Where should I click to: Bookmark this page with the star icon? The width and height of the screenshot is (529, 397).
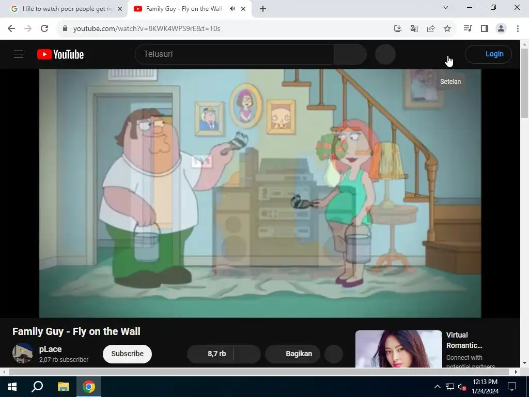[447, 29]
